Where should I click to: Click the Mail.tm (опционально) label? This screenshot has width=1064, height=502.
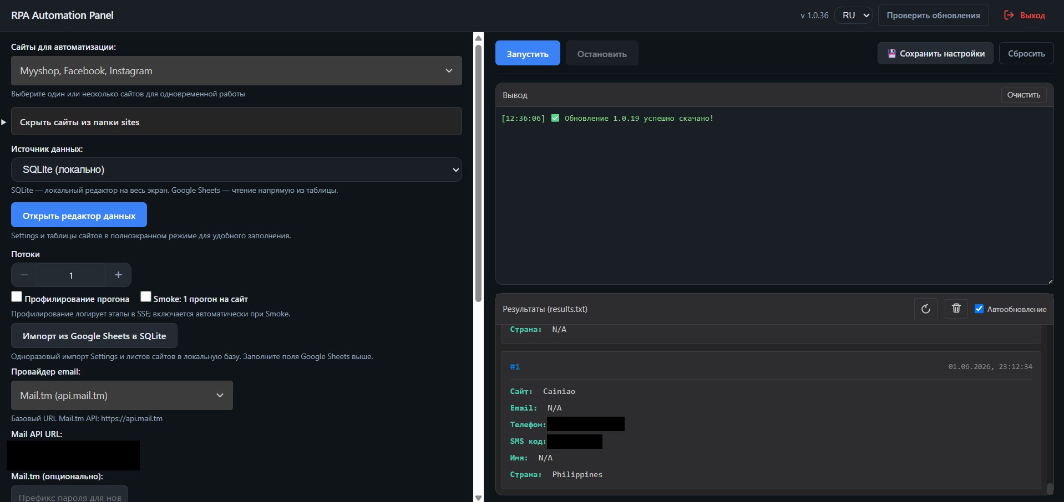[57, 476]
